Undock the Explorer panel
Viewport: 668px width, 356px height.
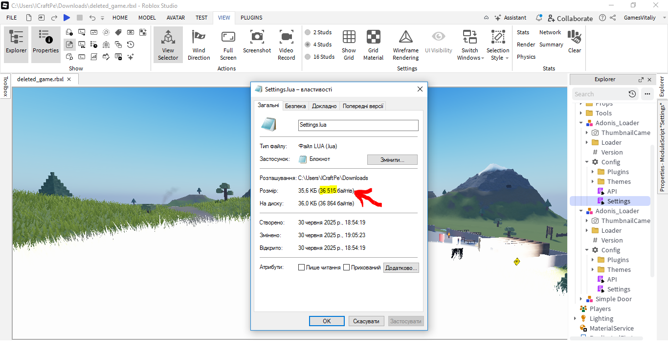coord(641,80)
